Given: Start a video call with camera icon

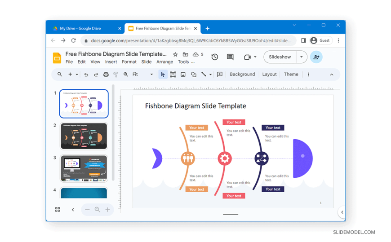Looking at the screenshot, I should coord(247,57).
